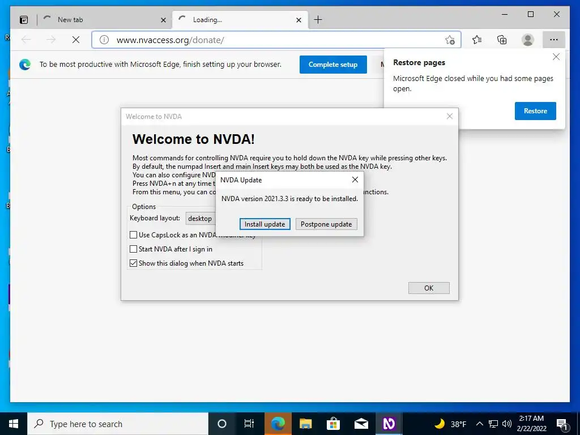Click Complete setup button

[333, 65]
